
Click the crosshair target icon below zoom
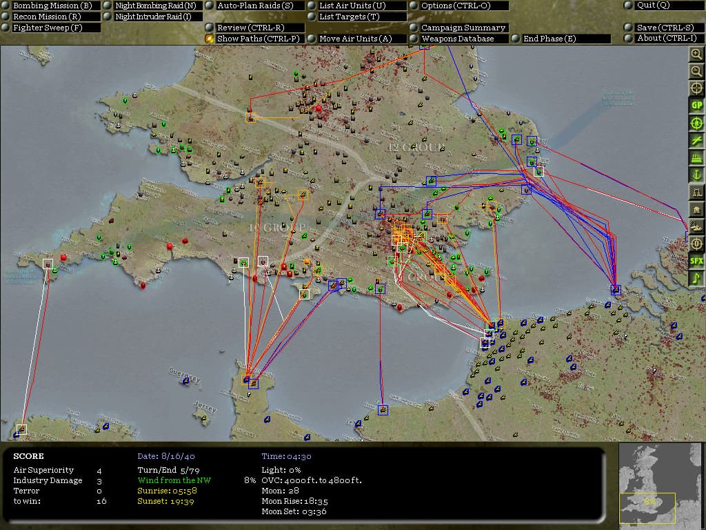(696, 88)
